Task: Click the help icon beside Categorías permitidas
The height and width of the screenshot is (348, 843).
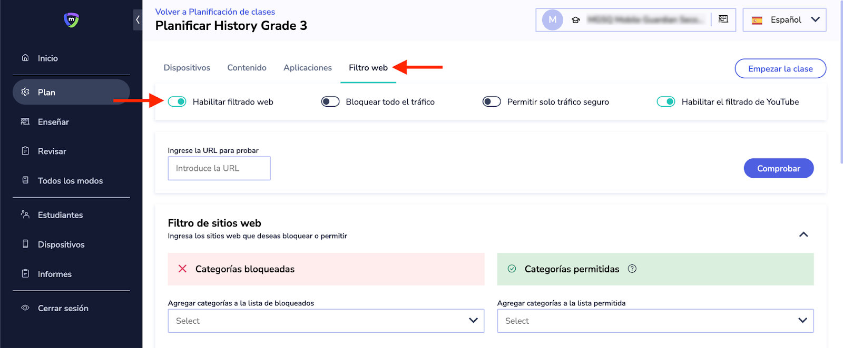Action: pos(632,269)
